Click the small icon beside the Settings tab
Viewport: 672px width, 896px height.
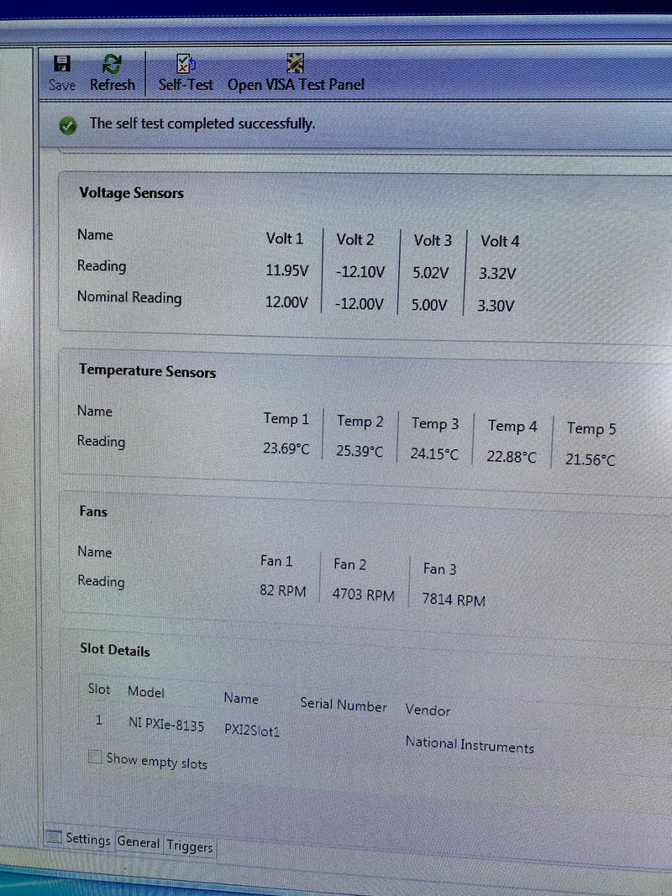tap(55, 837)
